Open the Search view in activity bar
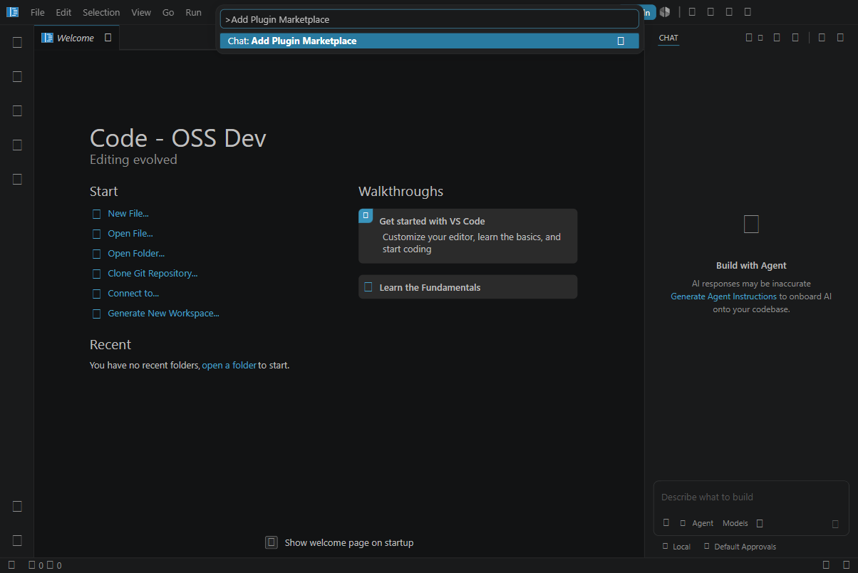Viewport: 858px width, 573px height. 17,76
